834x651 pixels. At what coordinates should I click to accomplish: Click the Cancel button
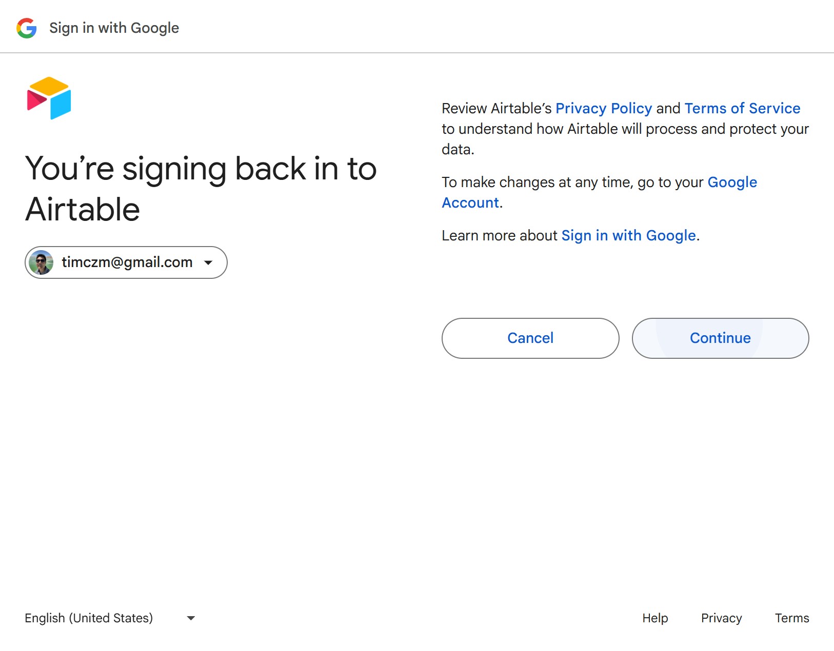(x=530, y=338)
